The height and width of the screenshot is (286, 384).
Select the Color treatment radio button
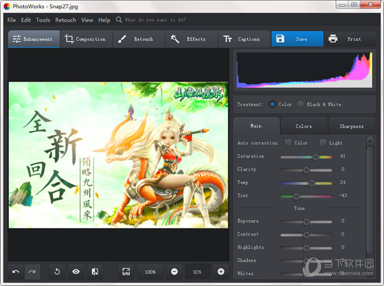tap(272, 104)
